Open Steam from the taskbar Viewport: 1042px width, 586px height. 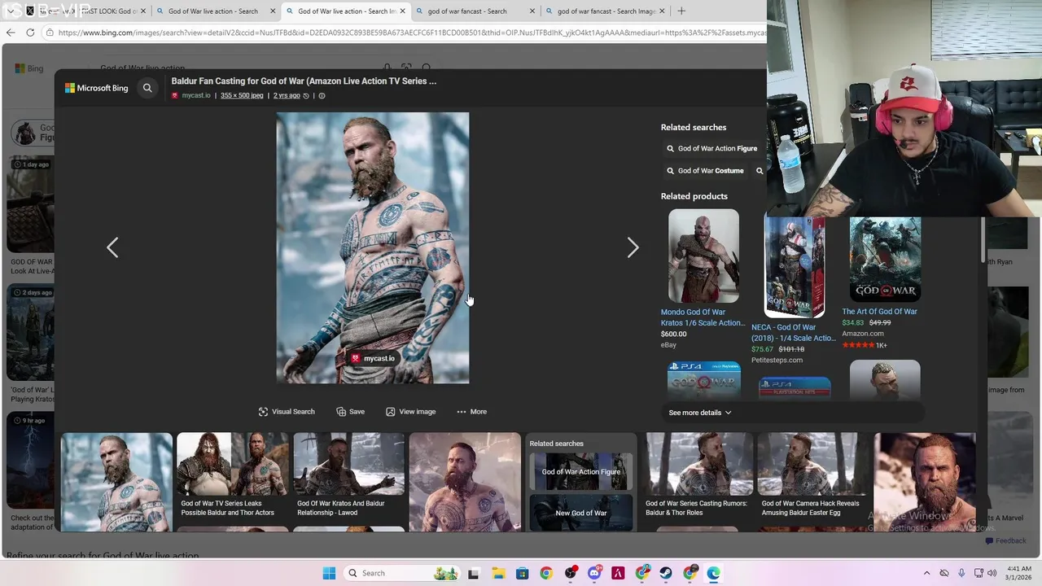[x=666, y=573]
